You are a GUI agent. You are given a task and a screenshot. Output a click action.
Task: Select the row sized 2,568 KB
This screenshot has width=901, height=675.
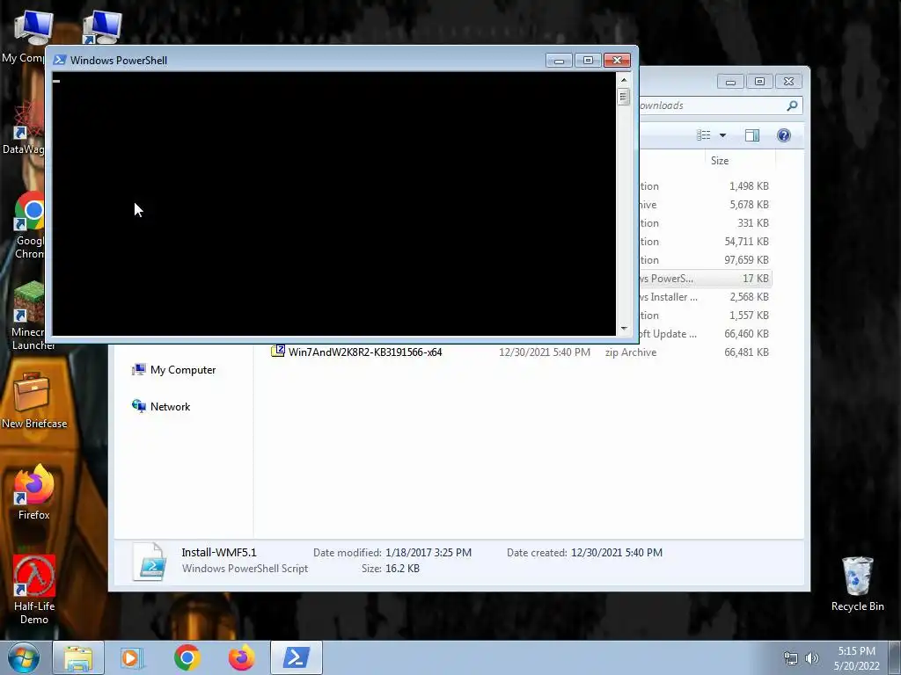pos(705,297)
